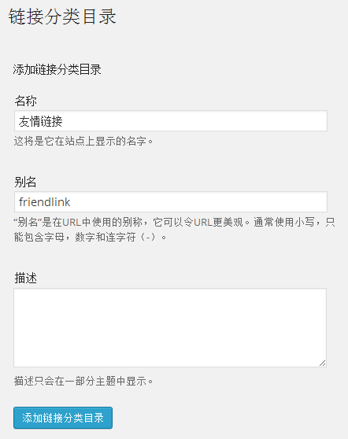Viewport: 348px width, 439px height.
Task: Click the 描述 field label
Action: [x=25, y=279]
